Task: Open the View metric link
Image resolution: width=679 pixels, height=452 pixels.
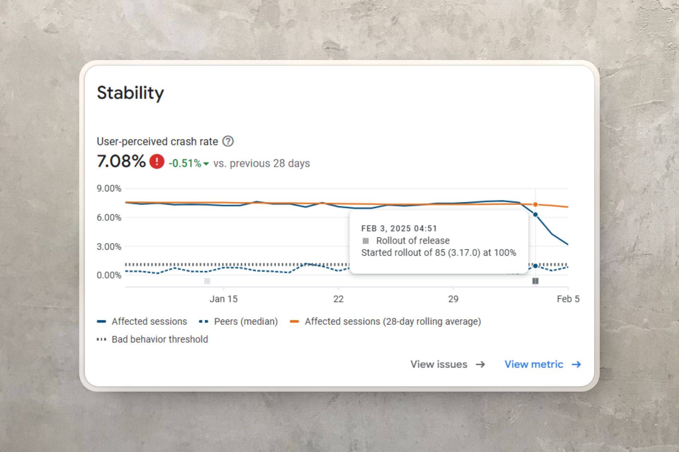Action: 534,364
